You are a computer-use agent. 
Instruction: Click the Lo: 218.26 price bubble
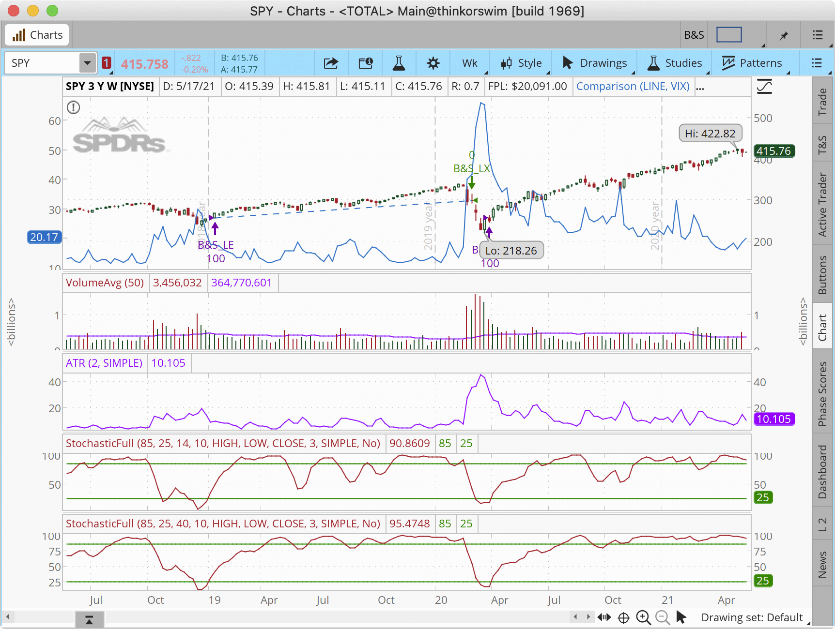pyautogui.click(x=511, y=251)
